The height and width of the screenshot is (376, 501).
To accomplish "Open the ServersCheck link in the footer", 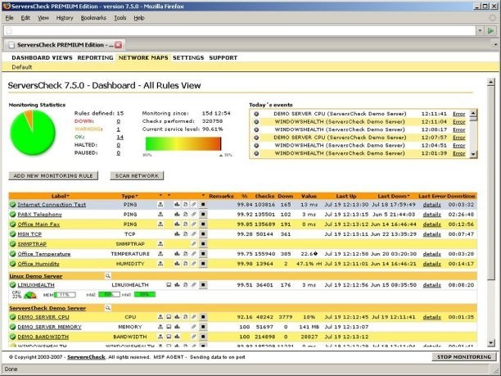I will click(86, 357).
